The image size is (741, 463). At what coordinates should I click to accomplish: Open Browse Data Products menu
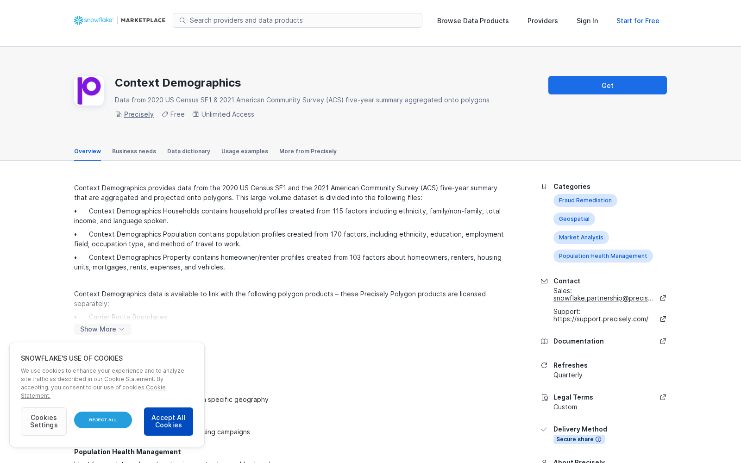tap(473, 21)
